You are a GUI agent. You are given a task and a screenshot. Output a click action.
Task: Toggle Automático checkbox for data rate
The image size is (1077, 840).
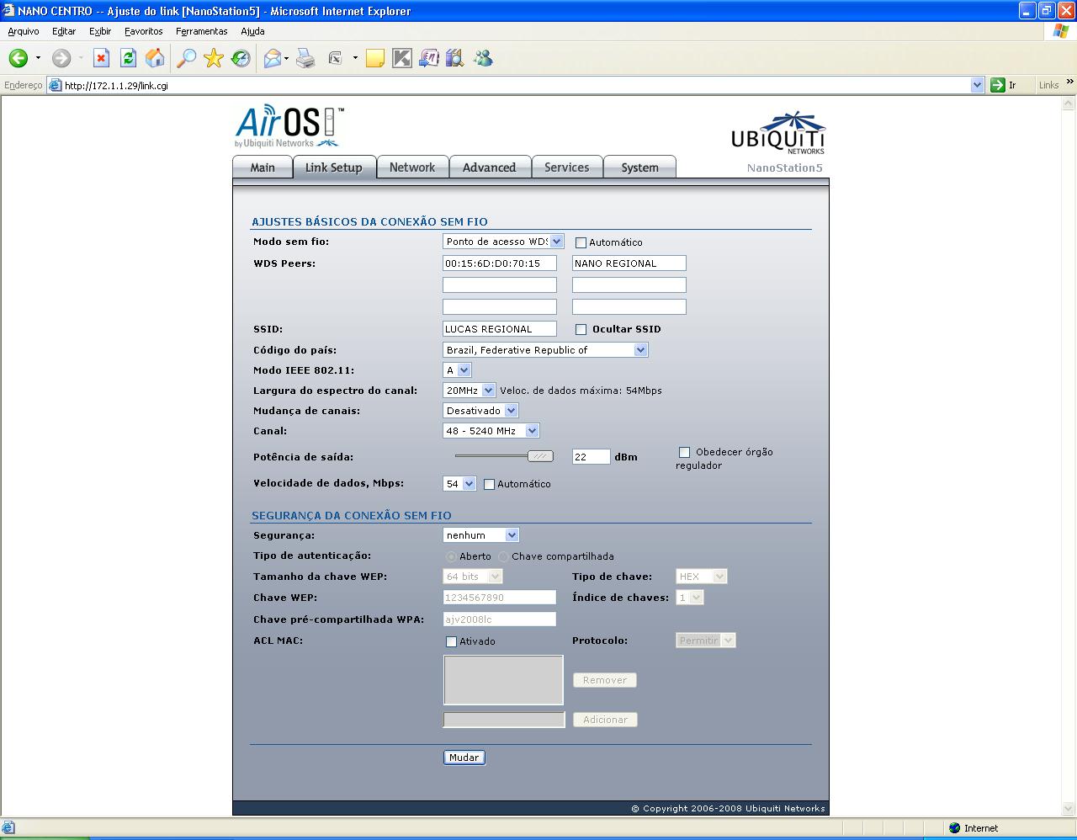[x=489, y=484]
